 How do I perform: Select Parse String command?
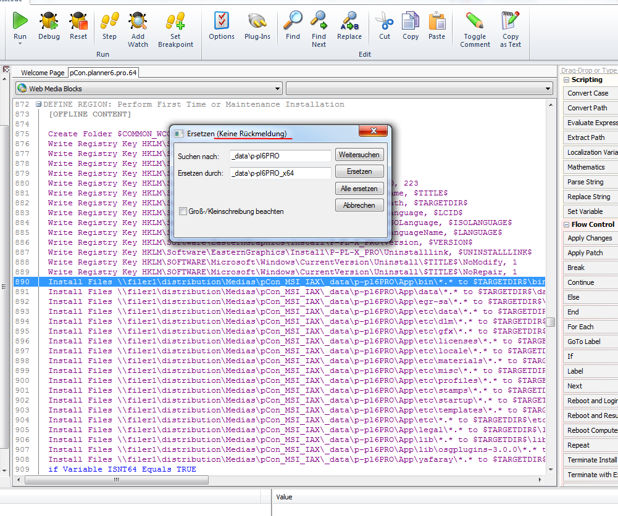coord(590,182)
